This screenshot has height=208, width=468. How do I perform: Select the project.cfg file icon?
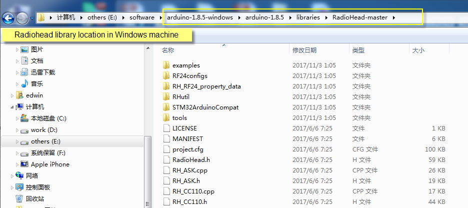pyautogui.click(x=166, y=149)
